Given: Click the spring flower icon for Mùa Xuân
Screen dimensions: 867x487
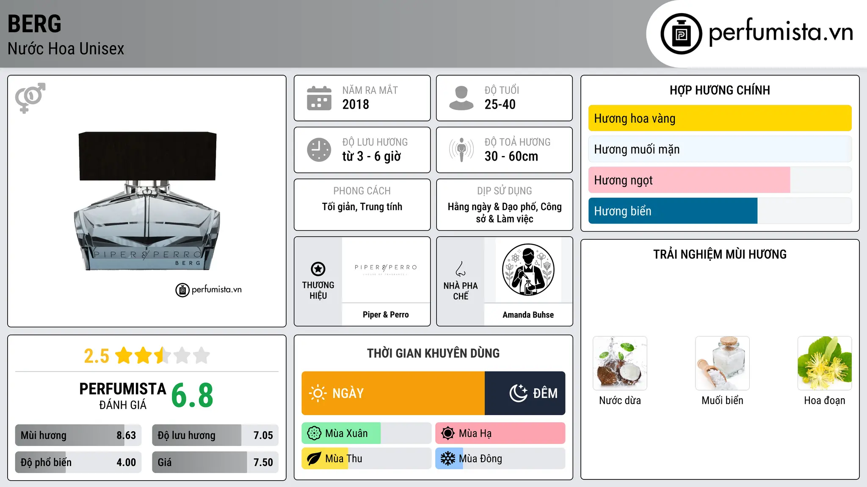Looking at the screenshot, I should click(314, 433).
